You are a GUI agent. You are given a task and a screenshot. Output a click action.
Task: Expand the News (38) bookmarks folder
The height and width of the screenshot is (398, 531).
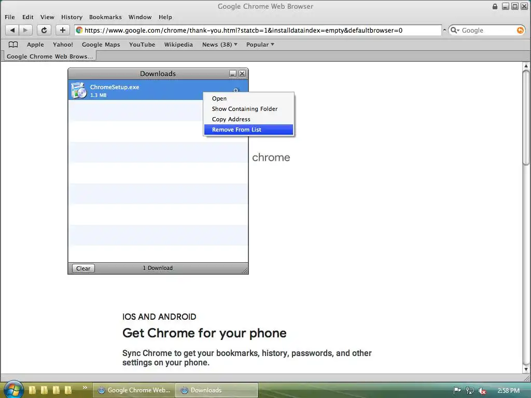pyautogui.click(x=220, y=45)
